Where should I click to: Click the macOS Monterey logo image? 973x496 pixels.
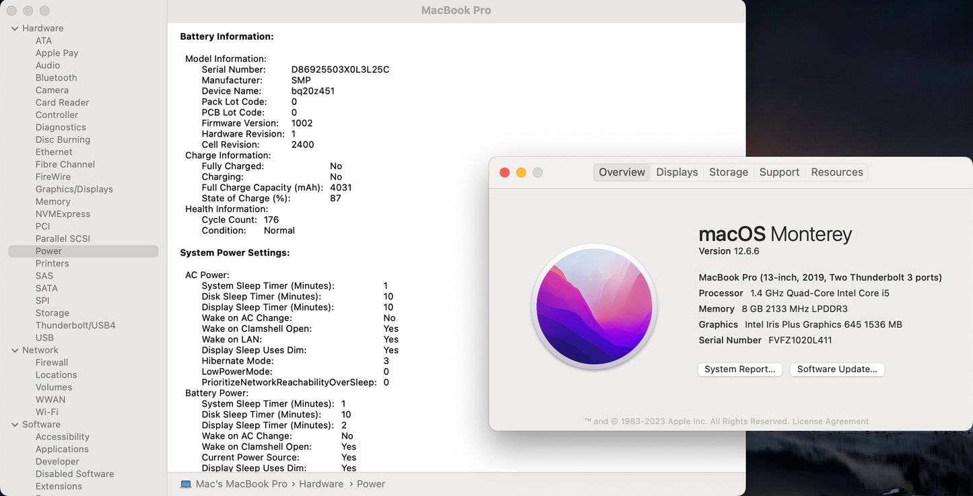coord(594,306)
